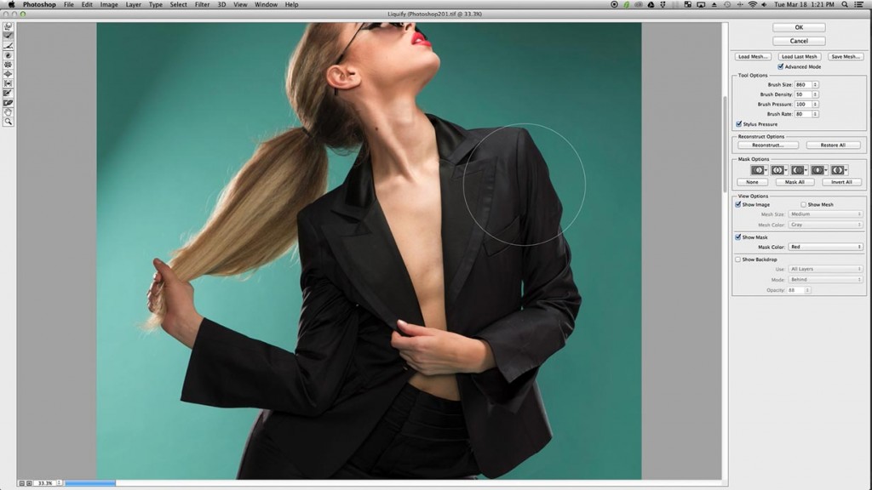Uncheck Show Mask
The image size is (872, 490).
coord(738,237)
